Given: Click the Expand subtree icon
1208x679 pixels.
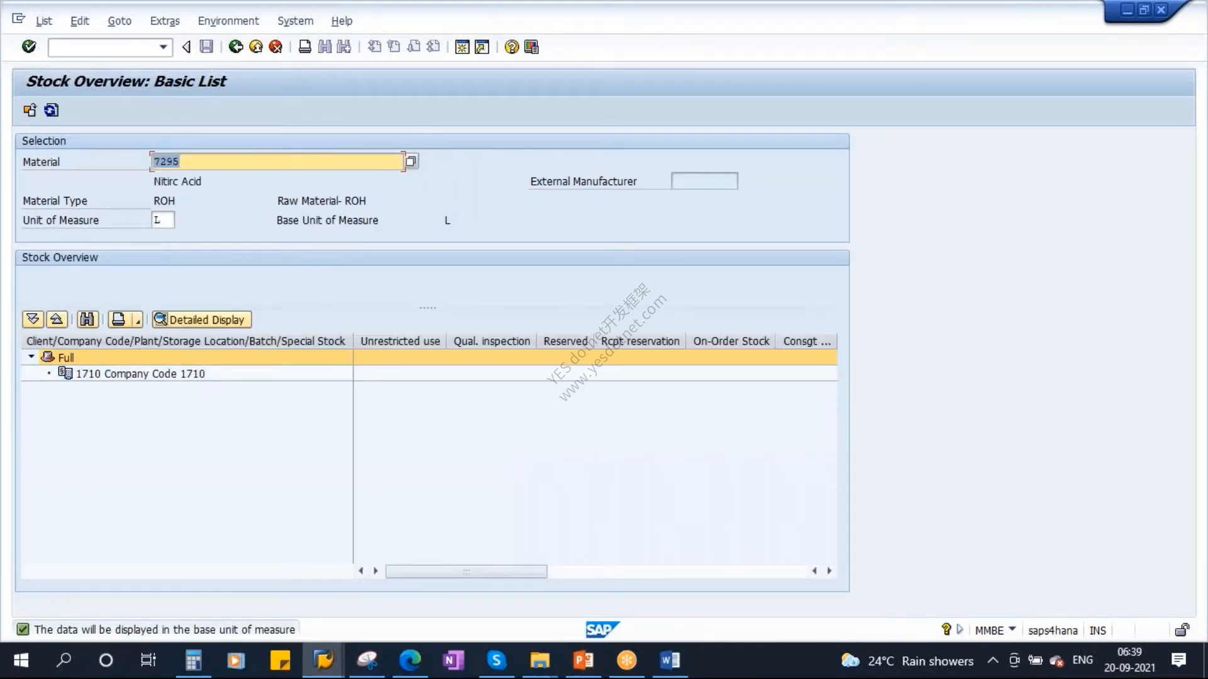Looking at the screenshot, I should 33,319.
